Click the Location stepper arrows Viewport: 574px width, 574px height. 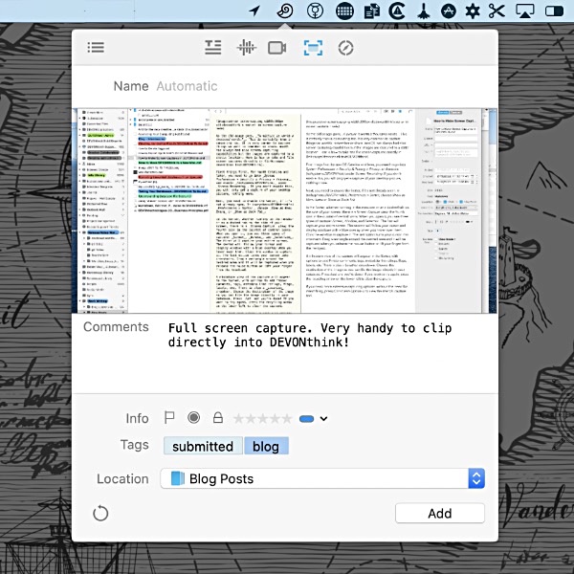[x=476, y=478]
